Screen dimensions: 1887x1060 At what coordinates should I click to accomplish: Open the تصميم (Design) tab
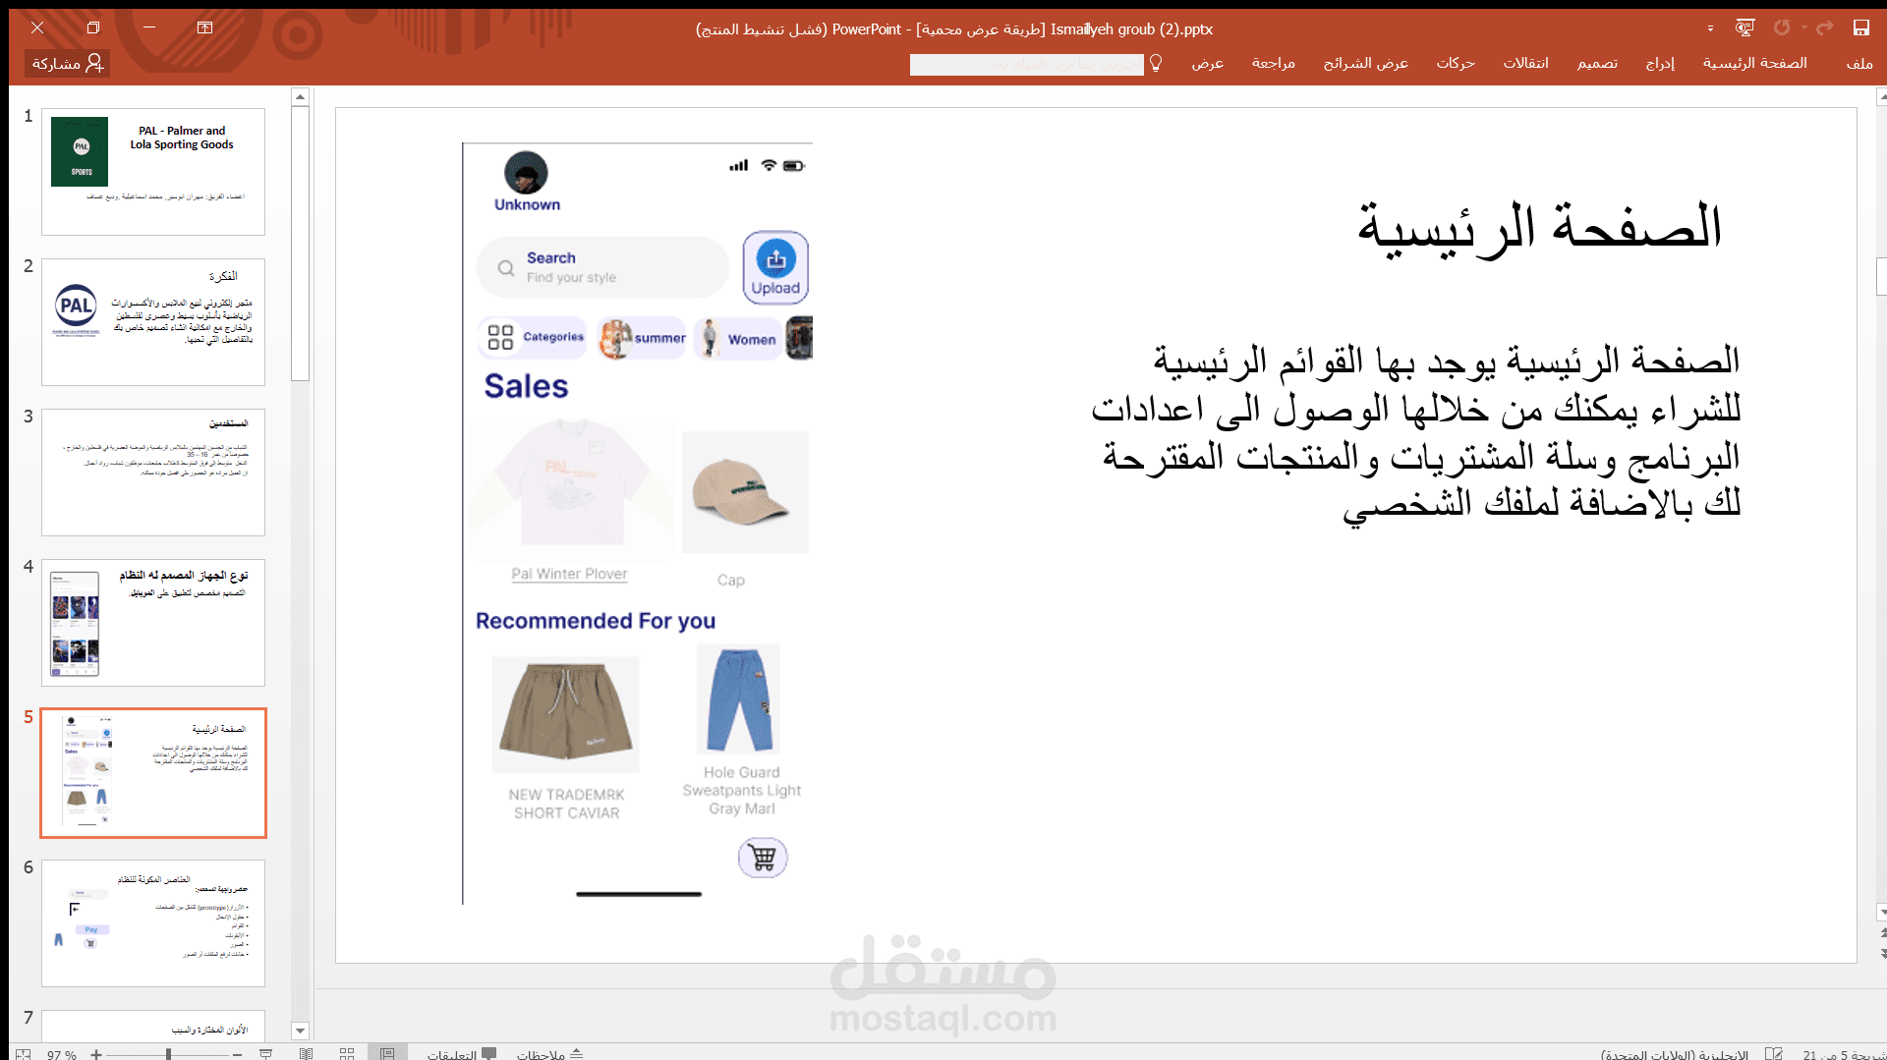[x=1597, y=63]
